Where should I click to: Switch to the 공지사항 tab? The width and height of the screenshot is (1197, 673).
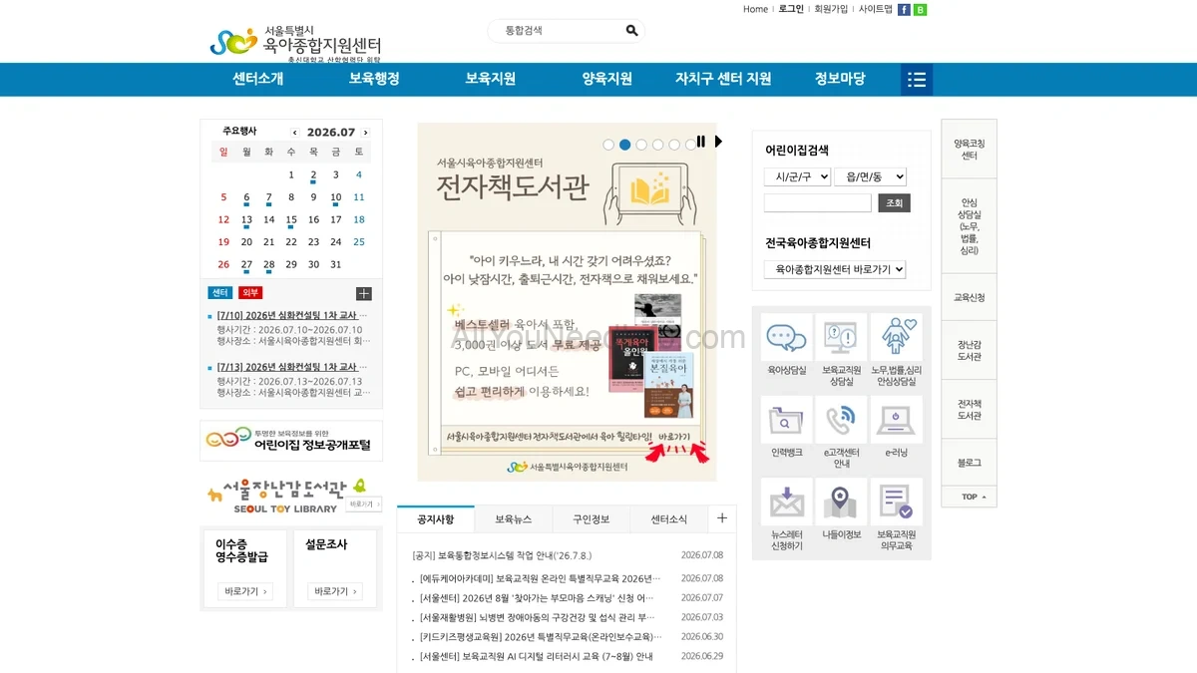pyautogui.click(x=436, y=519)
